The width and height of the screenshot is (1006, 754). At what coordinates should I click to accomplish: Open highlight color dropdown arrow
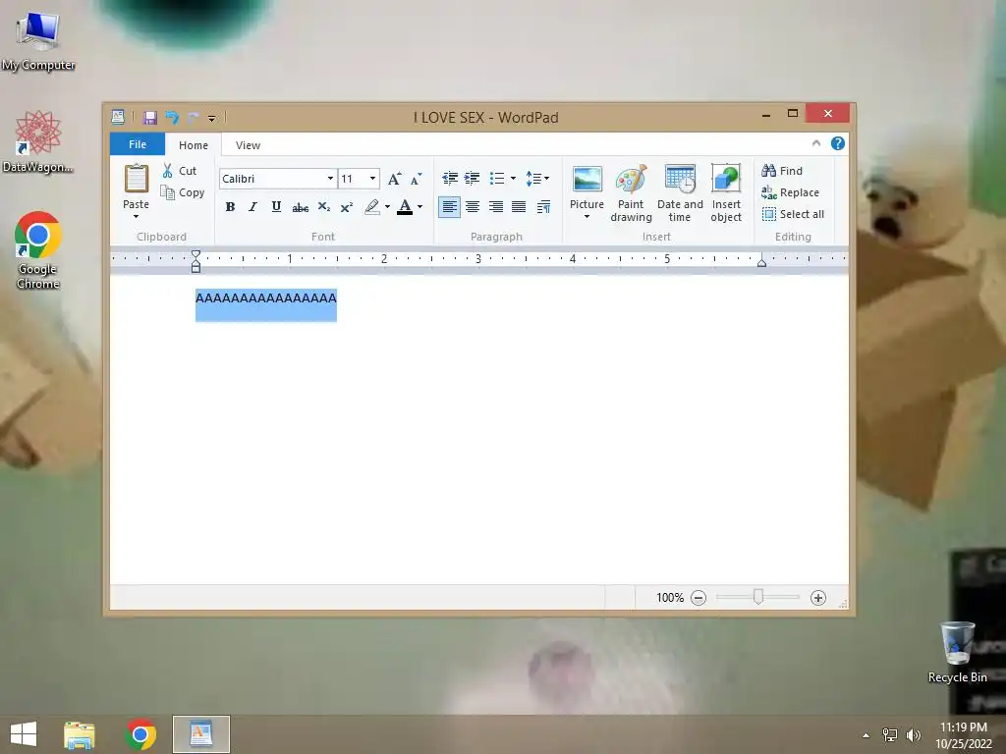pyautogui.click(x=387, y=207)
